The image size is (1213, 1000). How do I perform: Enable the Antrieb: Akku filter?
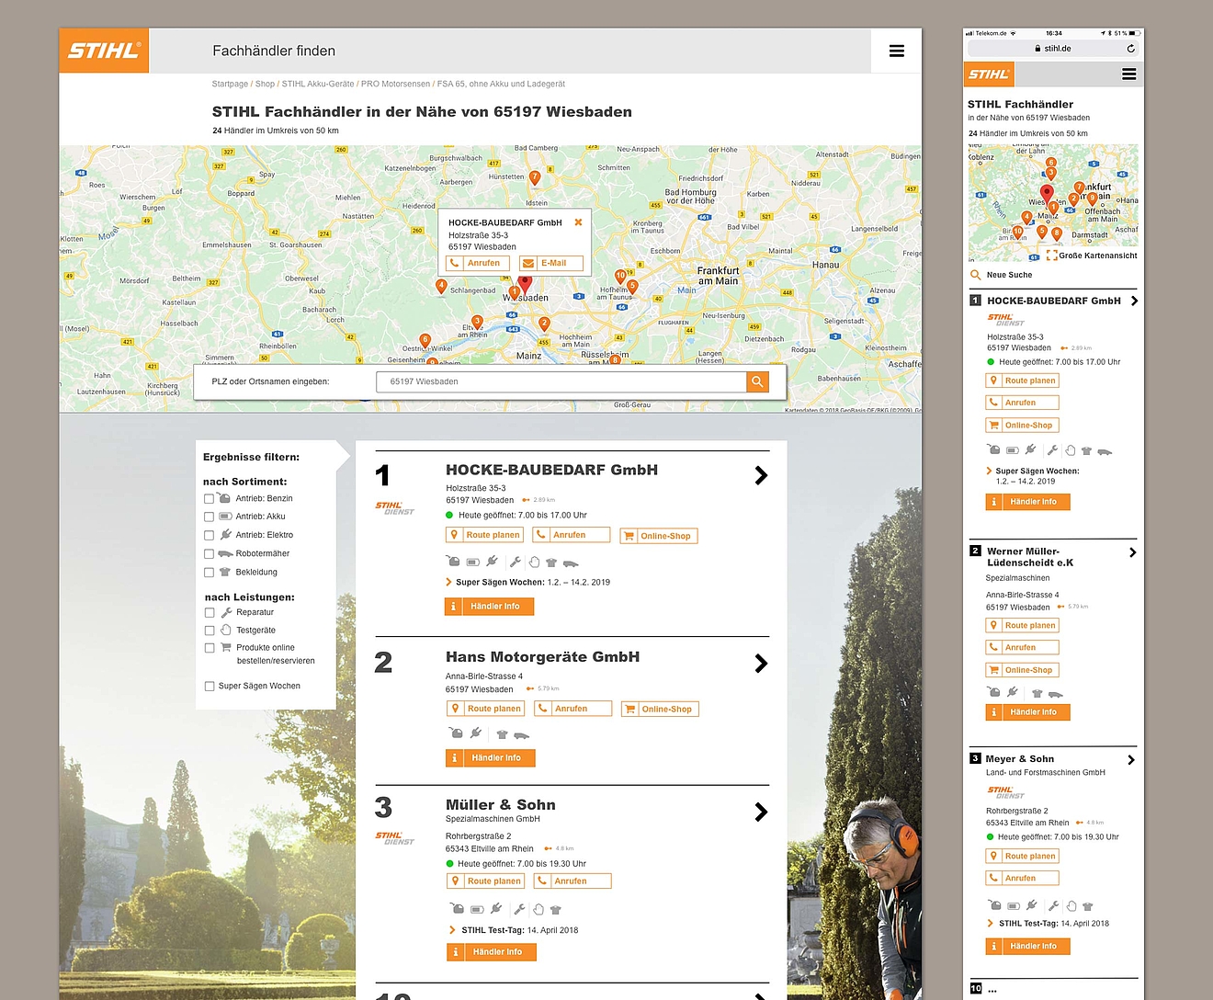[x=209, y=517]
